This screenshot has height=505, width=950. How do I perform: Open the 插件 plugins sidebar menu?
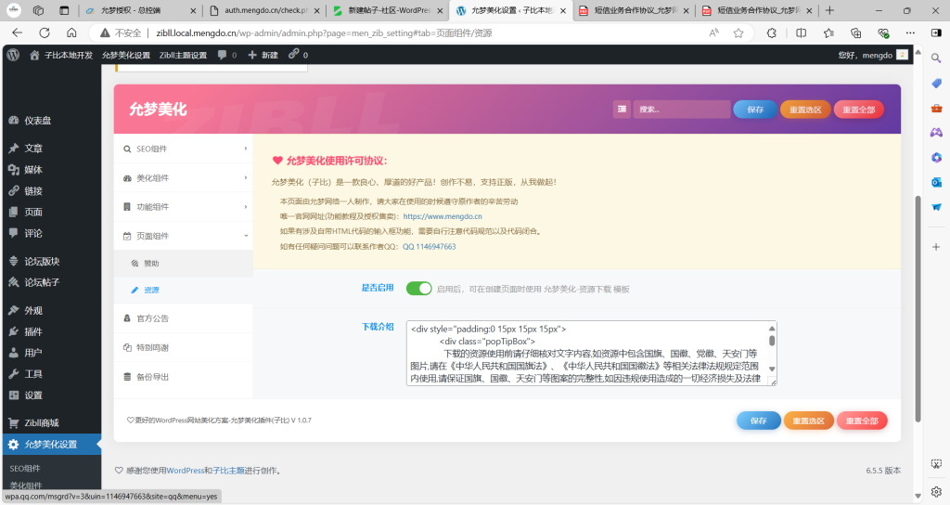click(32, 331)
